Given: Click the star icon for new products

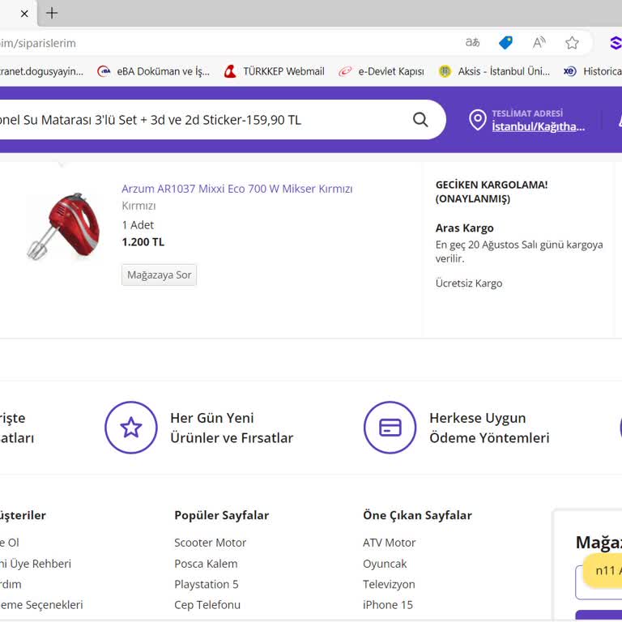Looking at the screenshot, I should pyautogui.click(x=131, y=428).
